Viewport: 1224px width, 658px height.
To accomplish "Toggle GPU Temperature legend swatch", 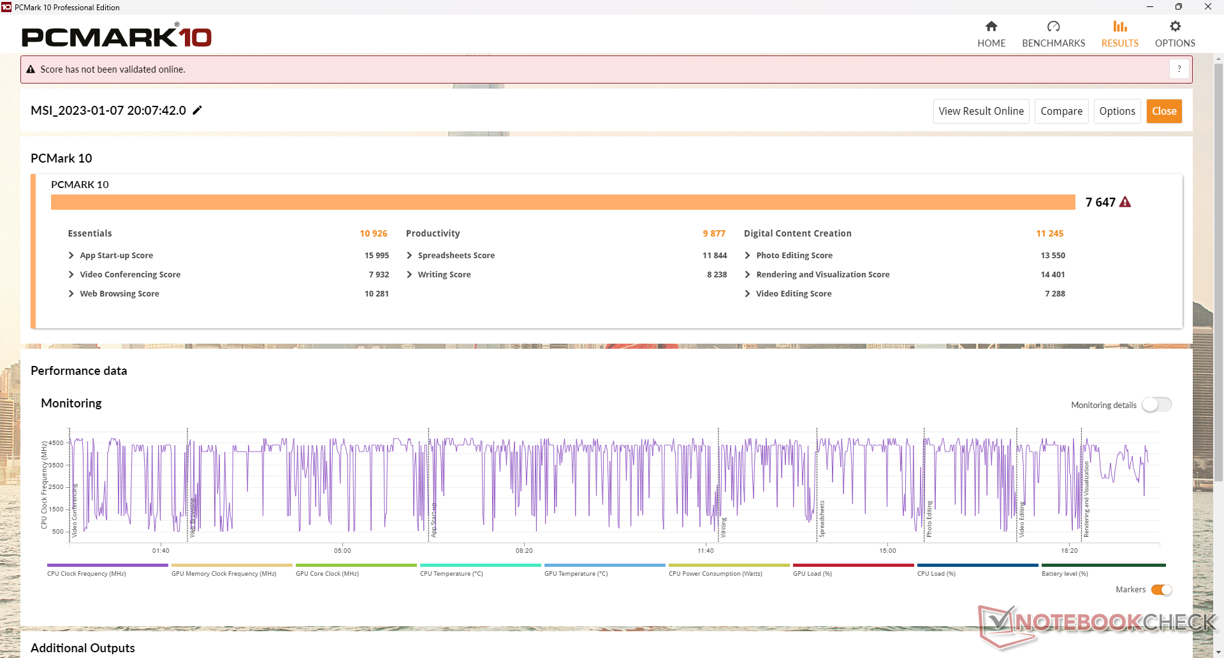I will click(605, 565).
